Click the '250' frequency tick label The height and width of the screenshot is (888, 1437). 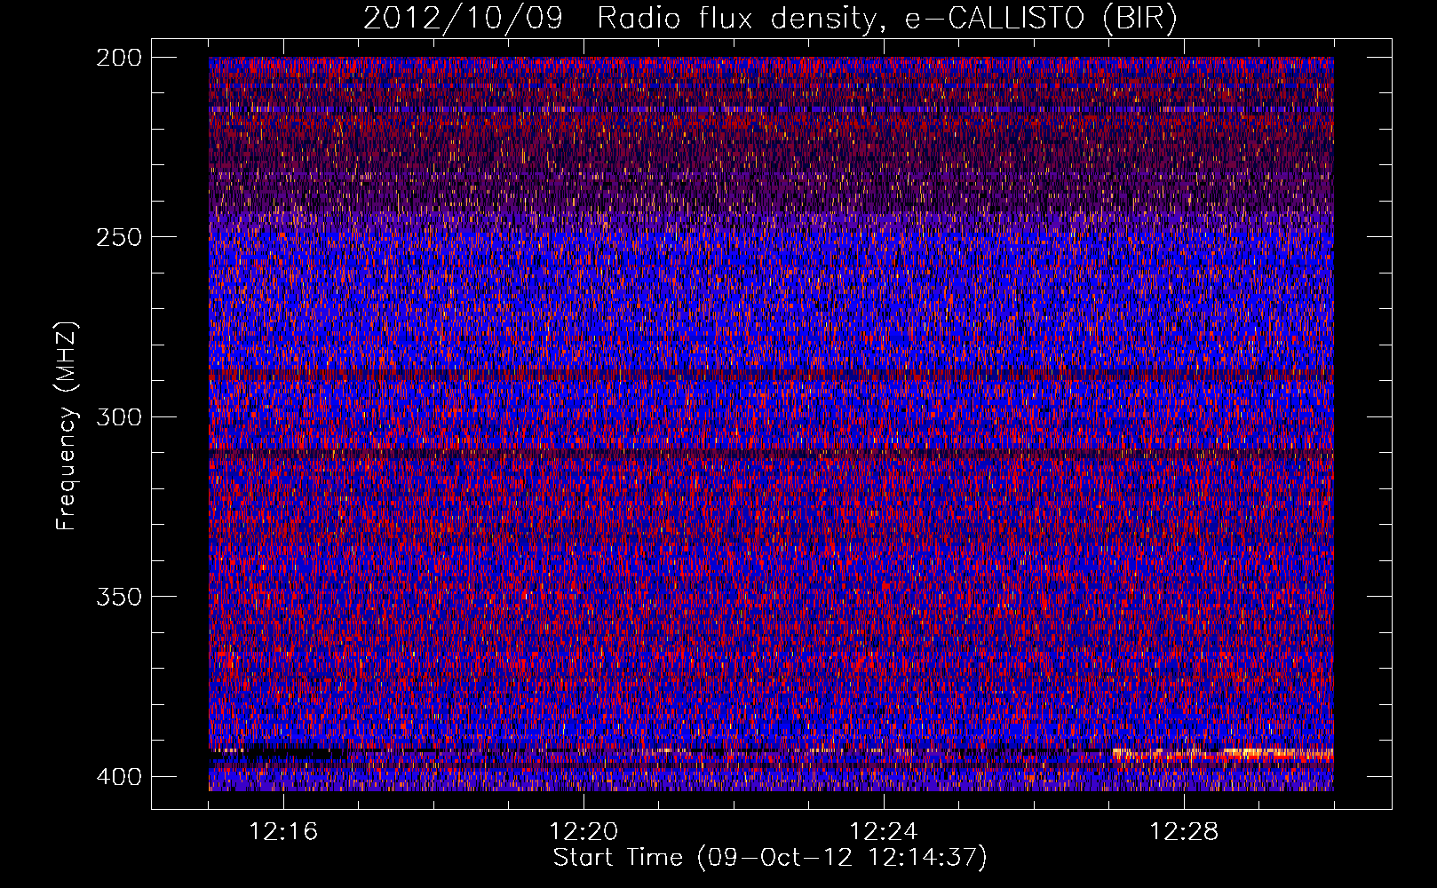118,237
